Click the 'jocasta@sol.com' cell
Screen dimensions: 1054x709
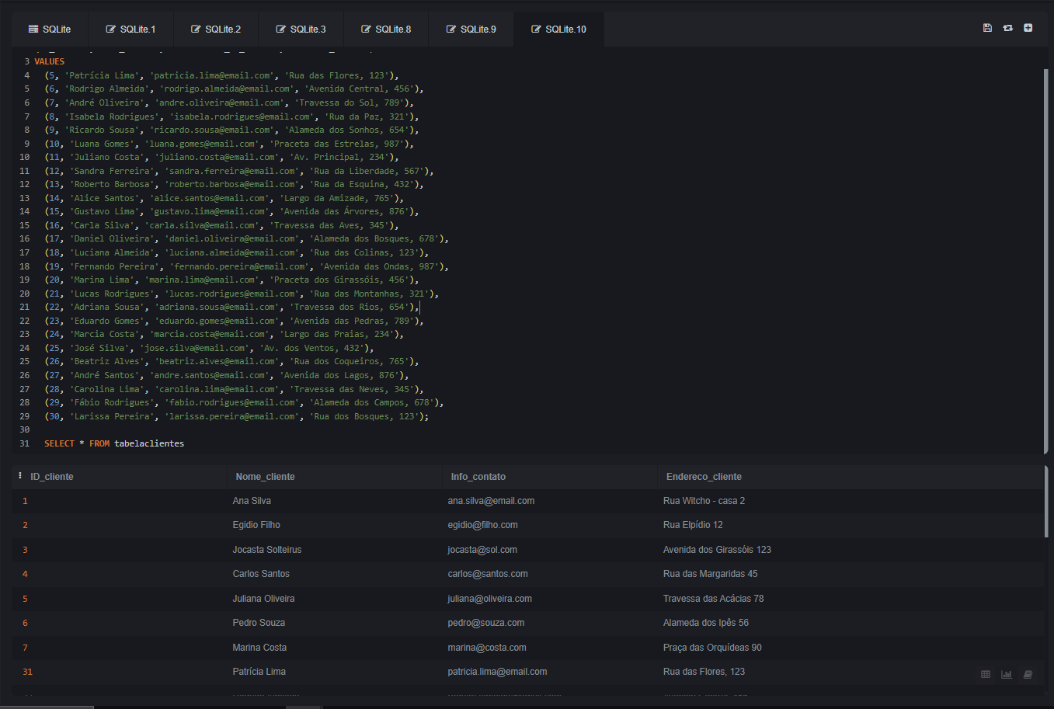(482, 550)
